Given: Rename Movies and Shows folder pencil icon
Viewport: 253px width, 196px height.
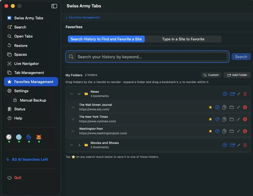Looking at the screenshot, I should (x=239, y=145).
